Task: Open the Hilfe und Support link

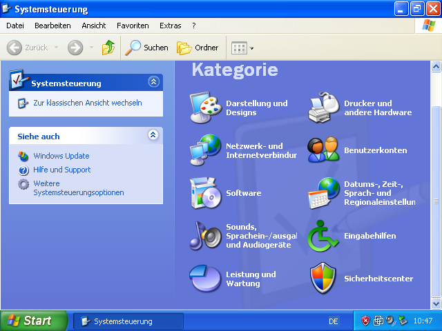Action: (x=62, y=170)
